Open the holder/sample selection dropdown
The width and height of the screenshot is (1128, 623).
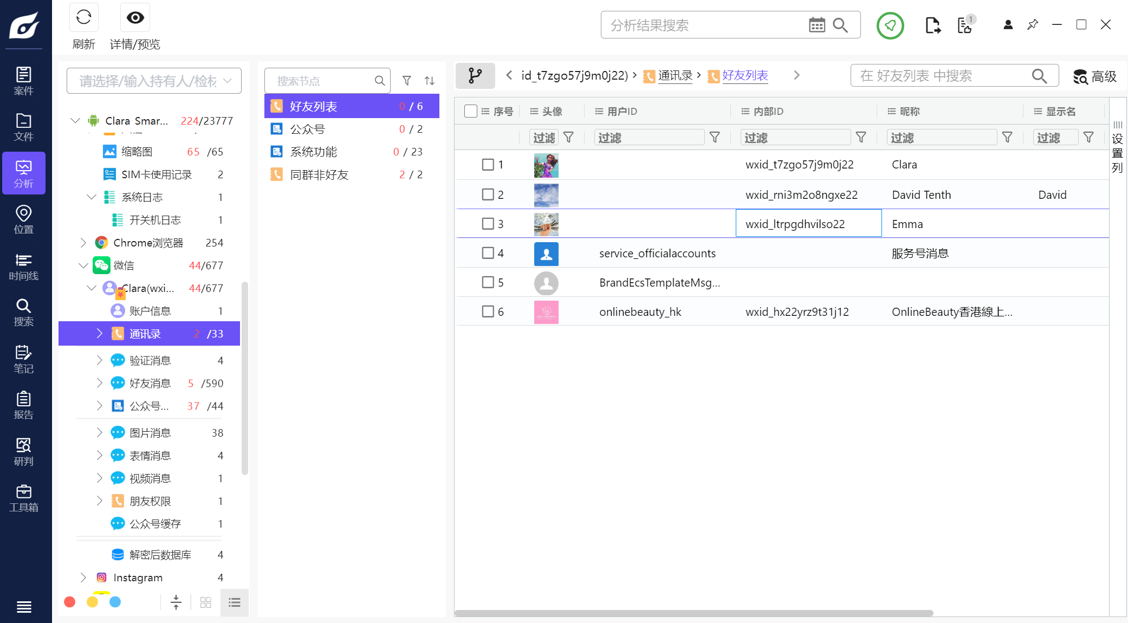click(154, 81)
